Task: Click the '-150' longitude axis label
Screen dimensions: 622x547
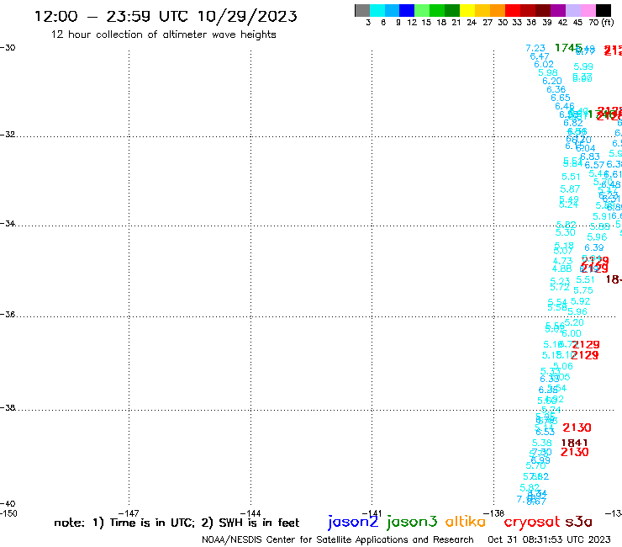Action: pyautogui.click(x=8, y=513)
